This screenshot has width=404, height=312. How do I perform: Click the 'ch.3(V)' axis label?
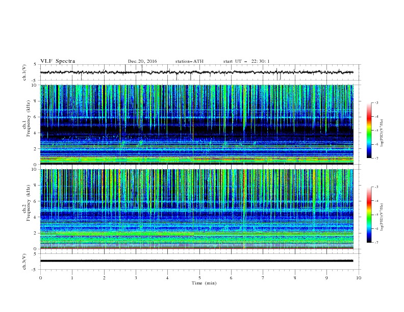(24, 262)
